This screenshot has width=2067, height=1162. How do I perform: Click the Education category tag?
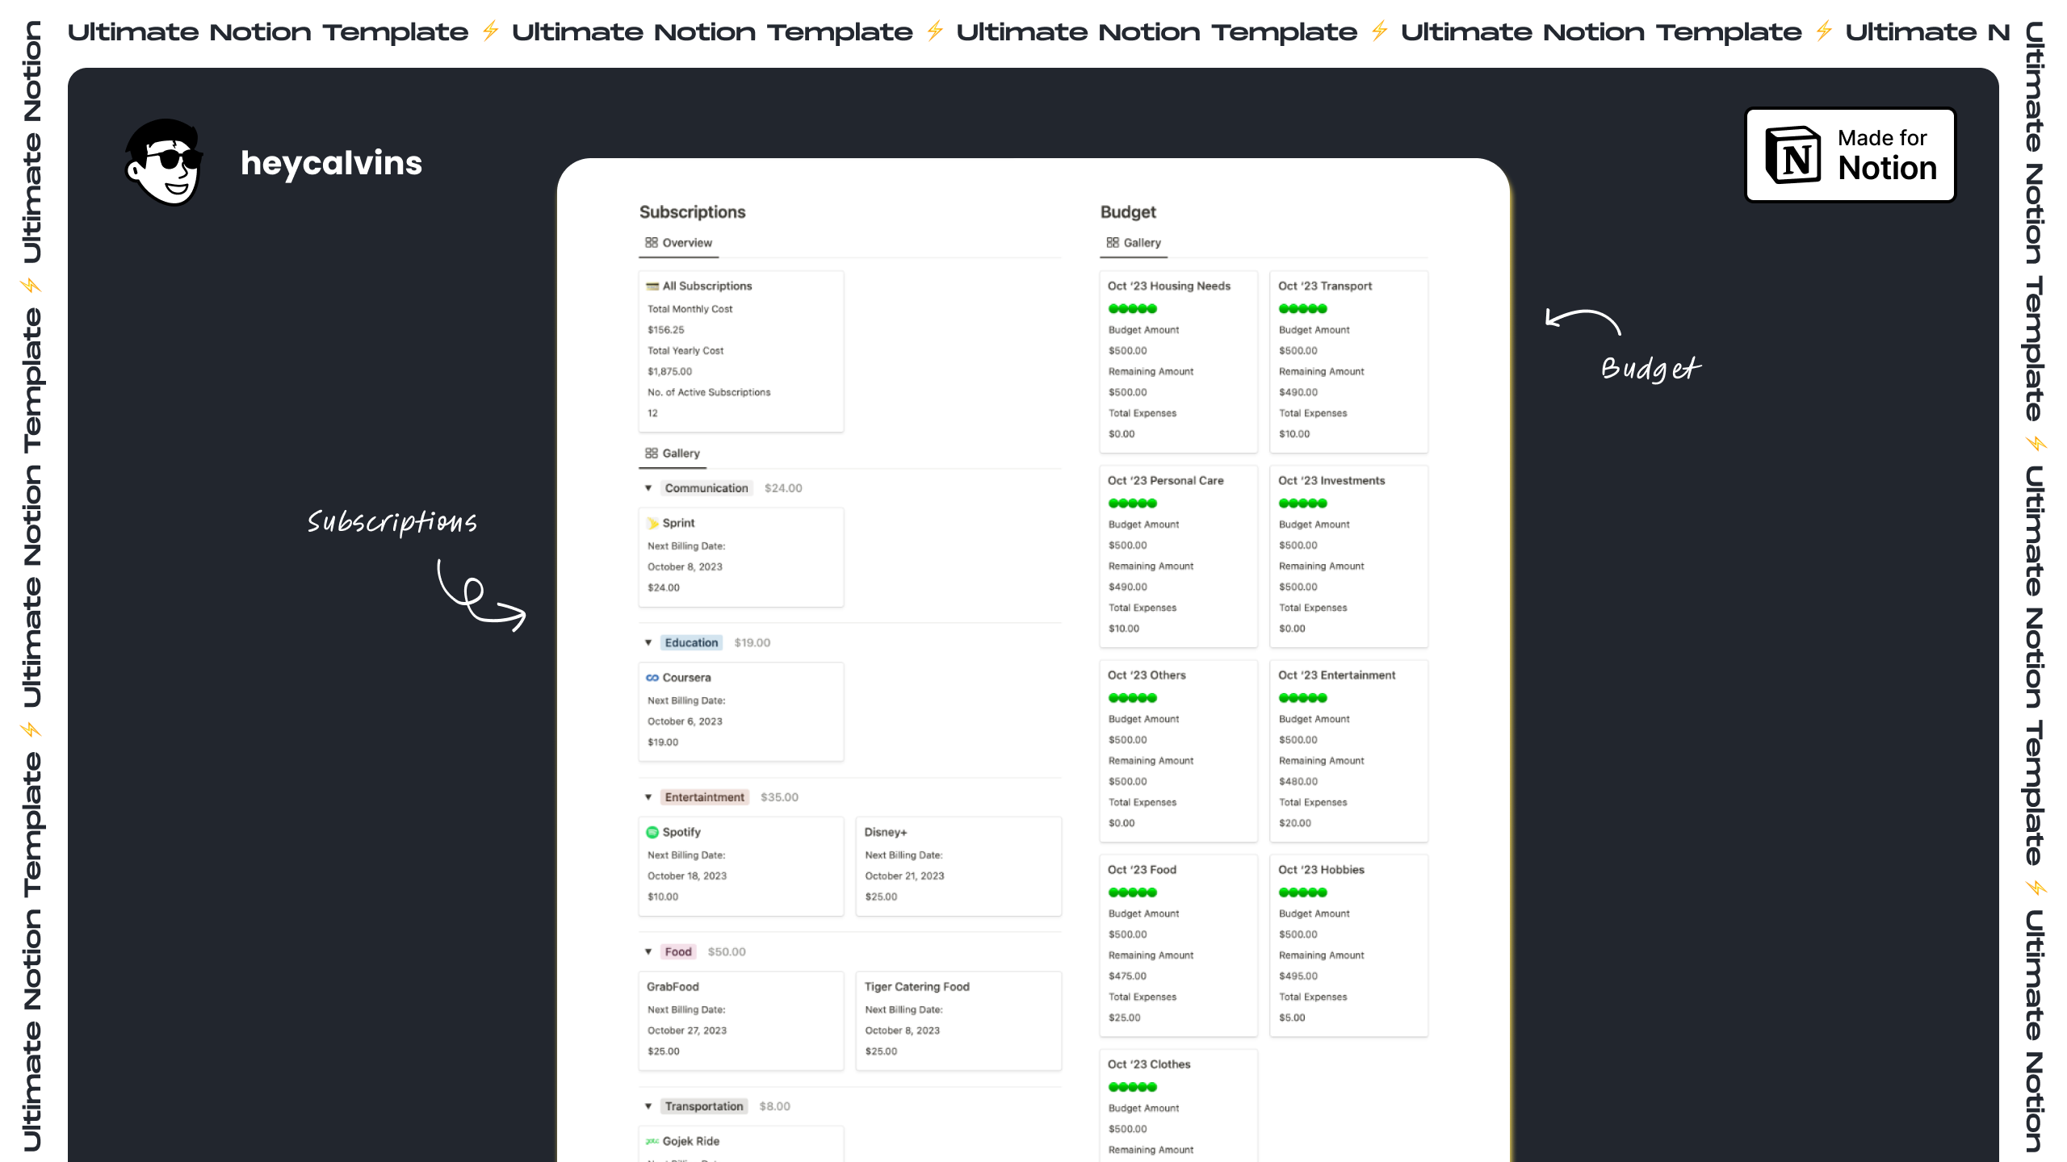tap(691, 643)
